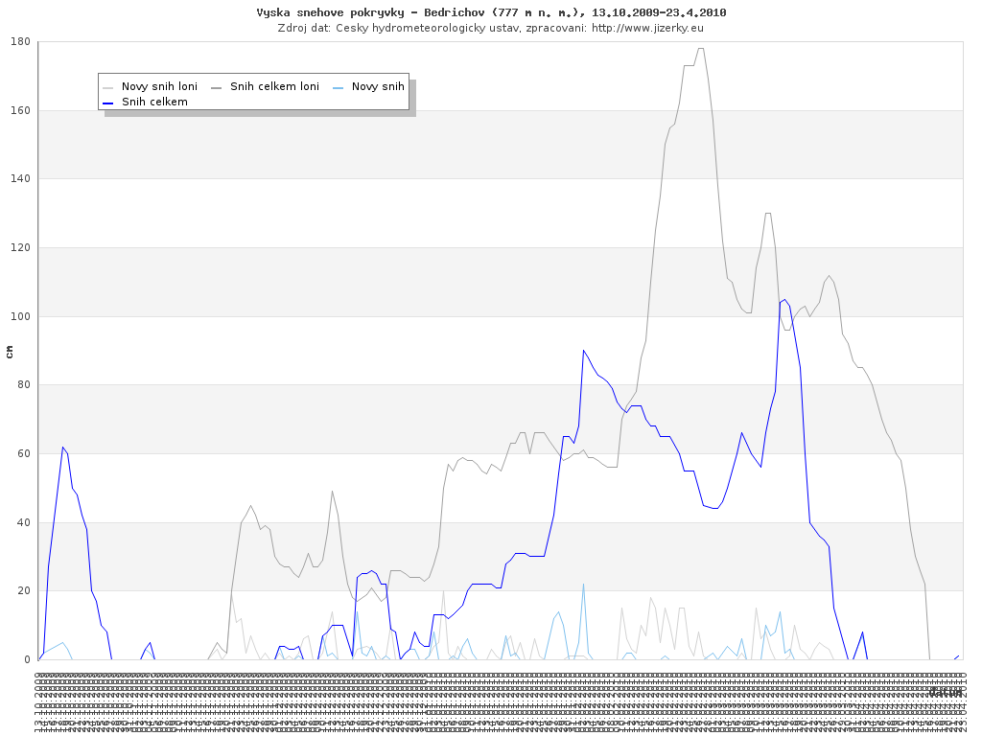Click the 'Novy snih loni' legend line swatch
Image resolution: width=982 pixels, height=736 pixels.
(x=107, y=87)
